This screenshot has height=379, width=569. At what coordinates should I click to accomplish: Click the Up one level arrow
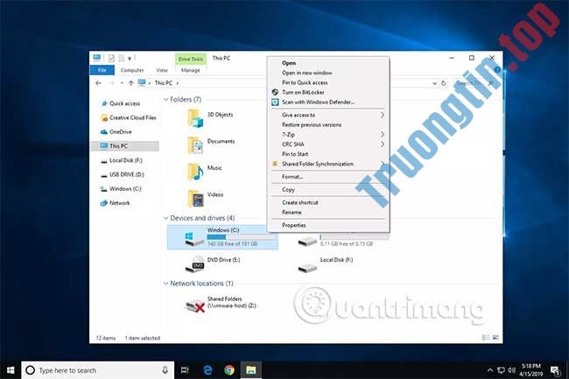(x=131, y=83)
